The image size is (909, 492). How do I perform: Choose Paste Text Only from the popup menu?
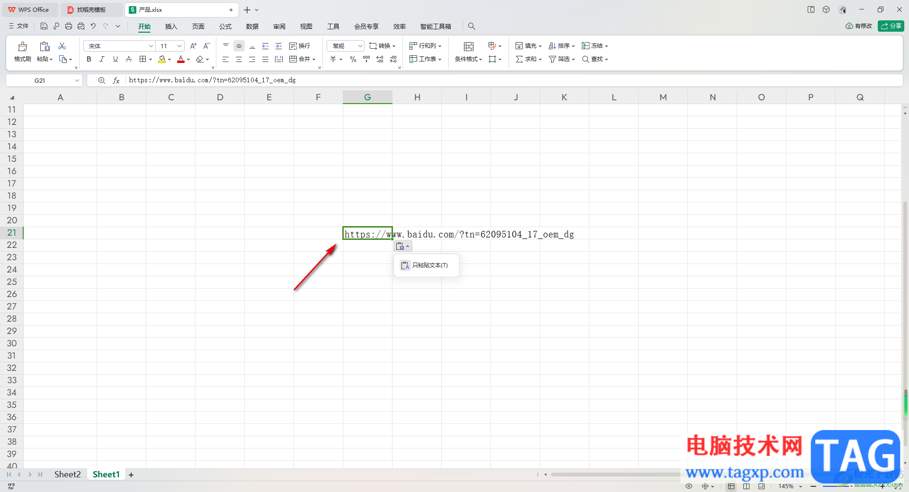click(426, 265)
